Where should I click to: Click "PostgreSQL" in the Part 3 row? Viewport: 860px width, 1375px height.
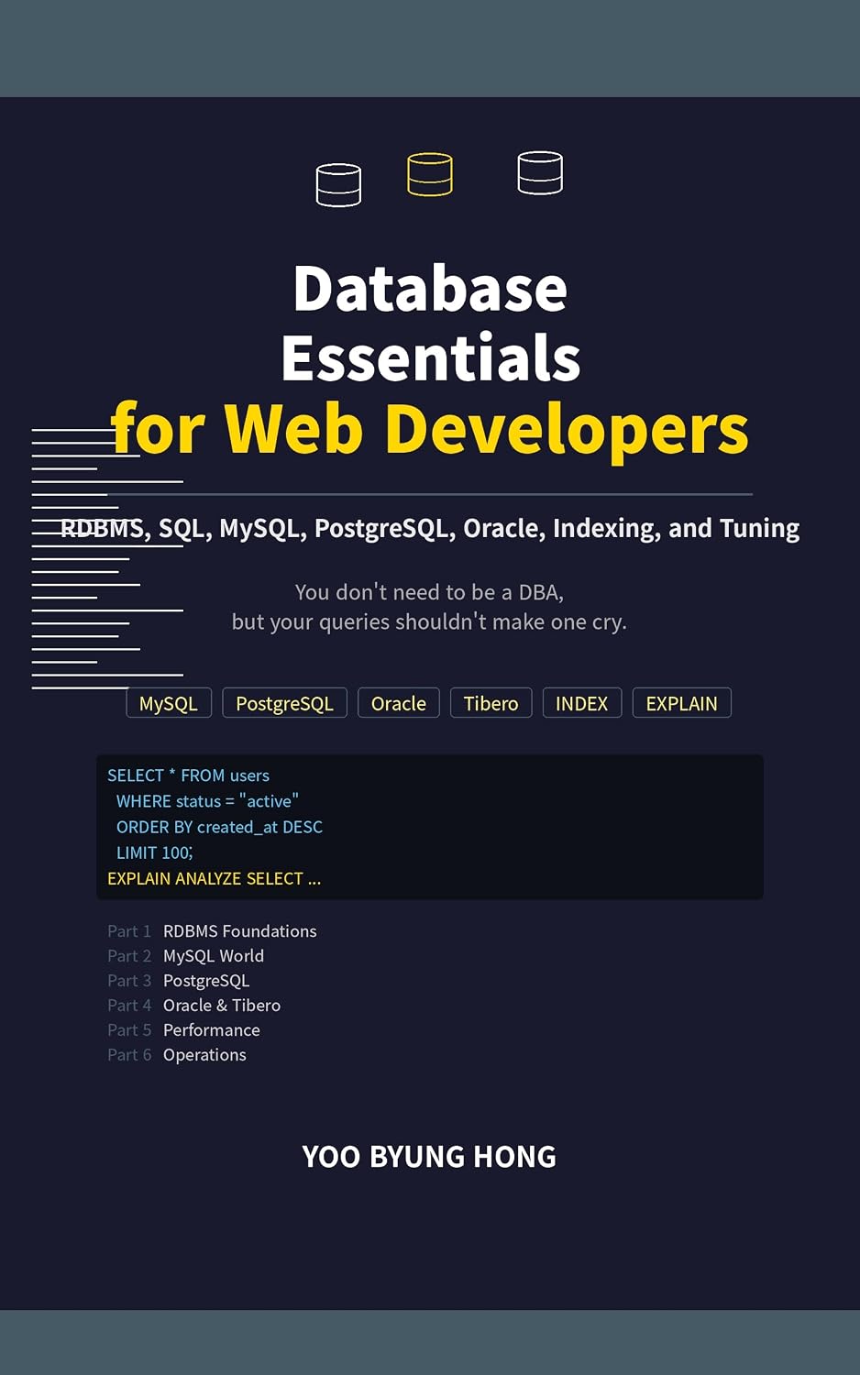coord(206,981)
